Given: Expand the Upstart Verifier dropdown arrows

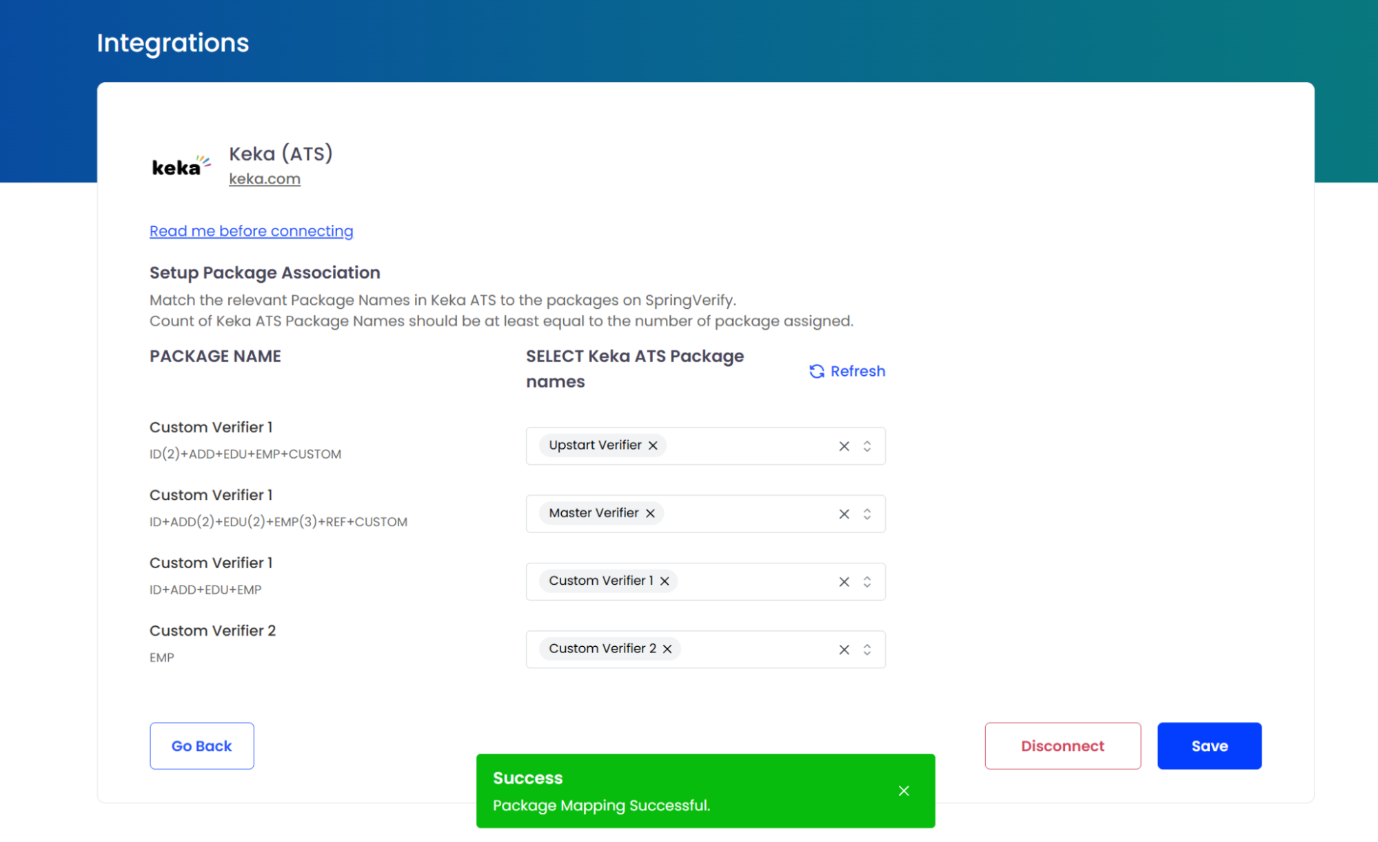Looking at the screenshot, I should coord(867,446).
